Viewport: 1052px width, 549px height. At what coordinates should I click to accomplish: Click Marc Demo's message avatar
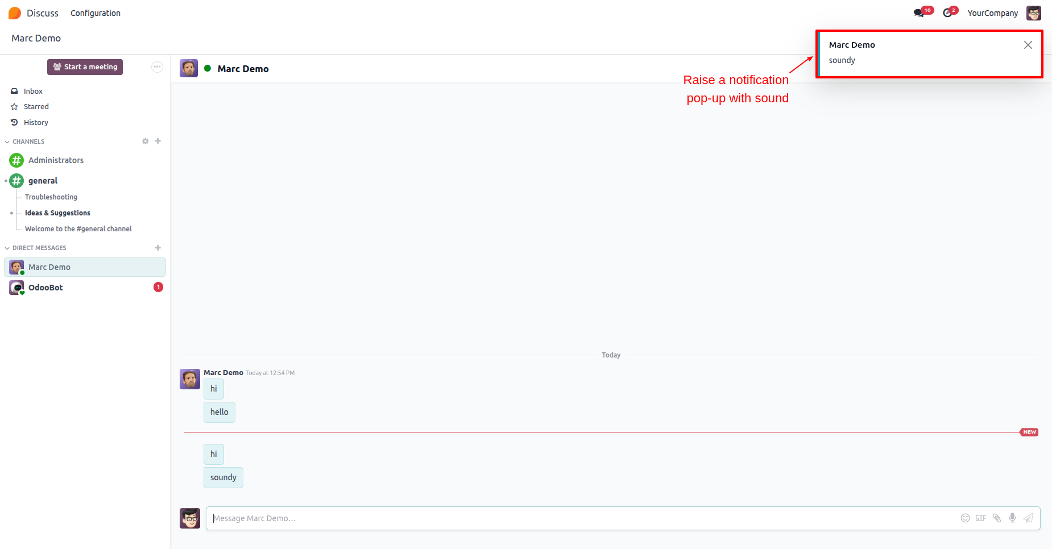coord(190,379)
